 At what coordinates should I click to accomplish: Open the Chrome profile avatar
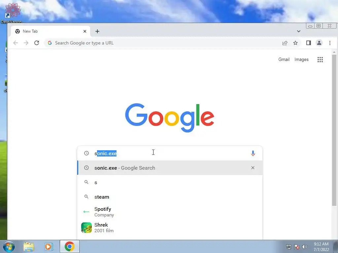coord(319,43)
